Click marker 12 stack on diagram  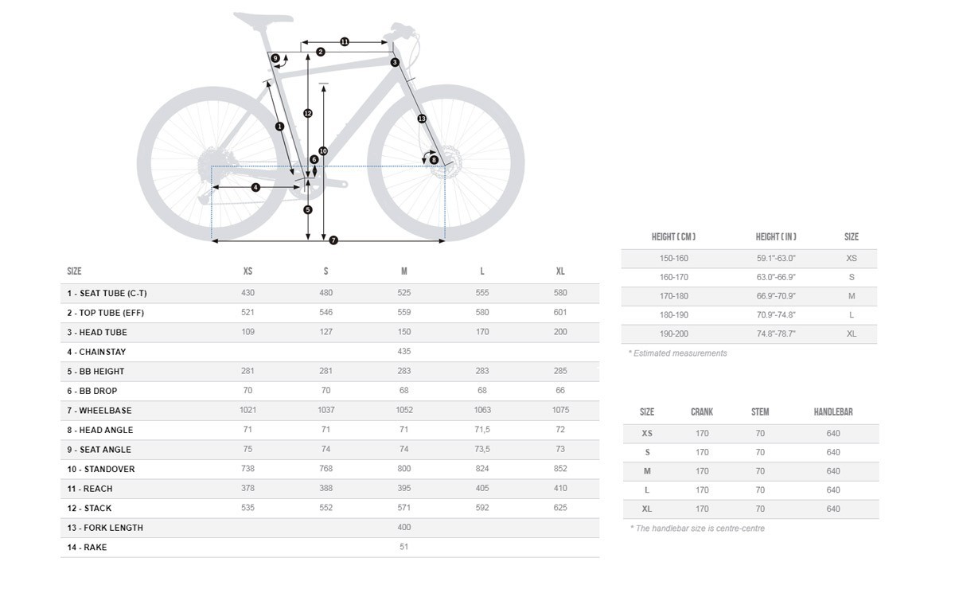click(x=308, y=114)
